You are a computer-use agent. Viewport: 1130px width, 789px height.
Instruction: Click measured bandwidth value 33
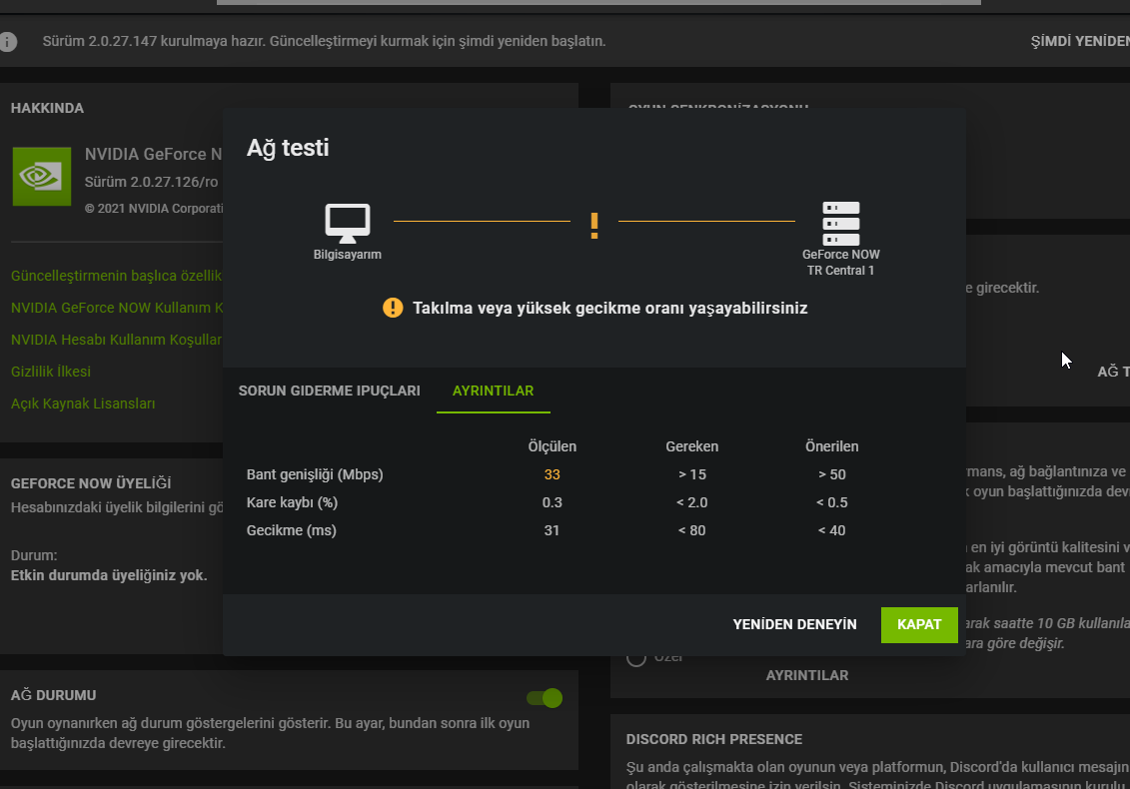point(553,474)
